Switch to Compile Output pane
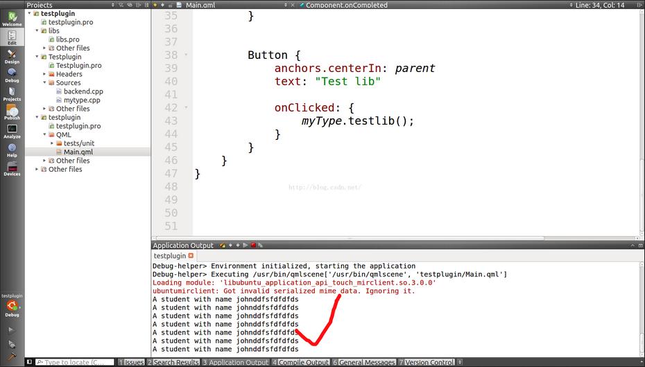This screenshot has height=367, width=645. [x=301, y=362]
